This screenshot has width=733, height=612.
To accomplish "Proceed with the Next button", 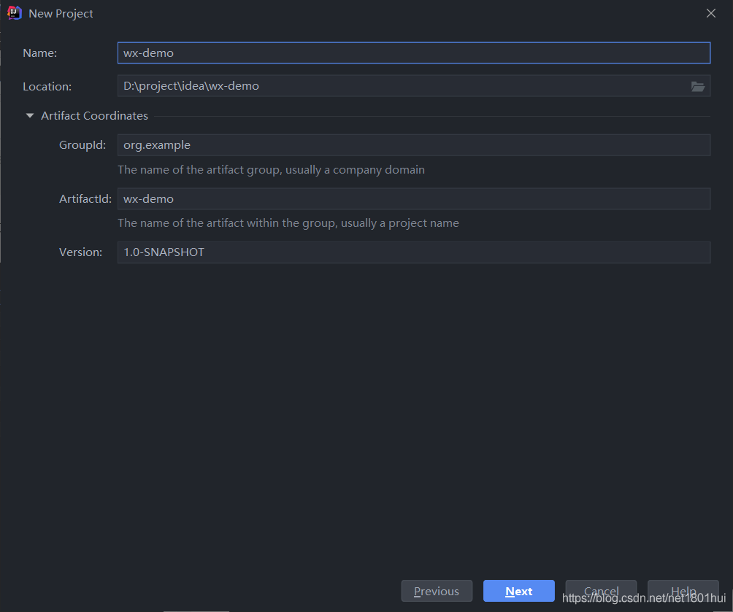I will click(x=519, y=591).
